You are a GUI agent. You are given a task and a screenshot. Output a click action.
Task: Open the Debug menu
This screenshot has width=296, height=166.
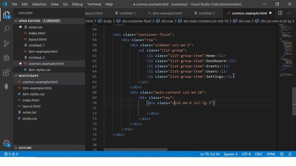pyautogui.click(x=77, y=4)
